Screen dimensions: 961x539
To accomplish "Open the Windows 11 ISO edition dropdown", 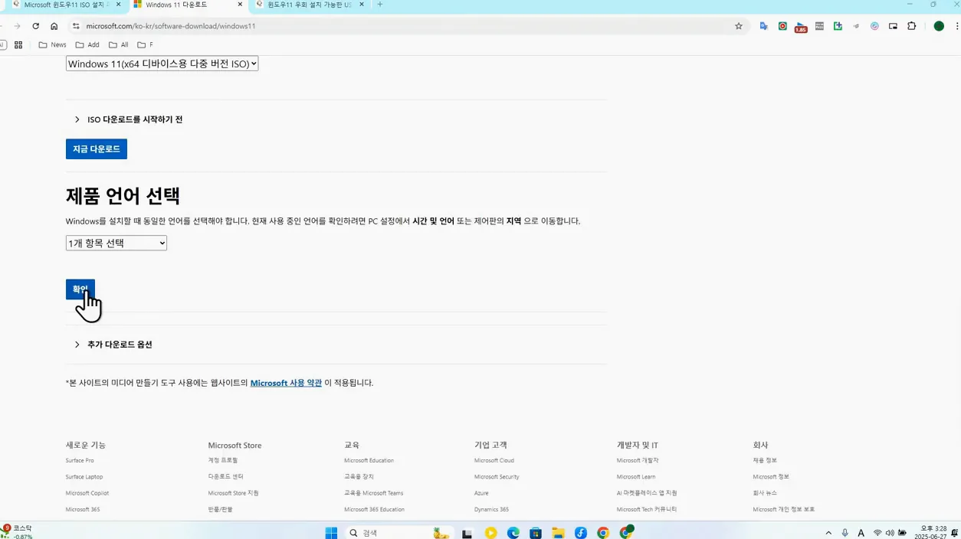I will click(x=162, y=64).
